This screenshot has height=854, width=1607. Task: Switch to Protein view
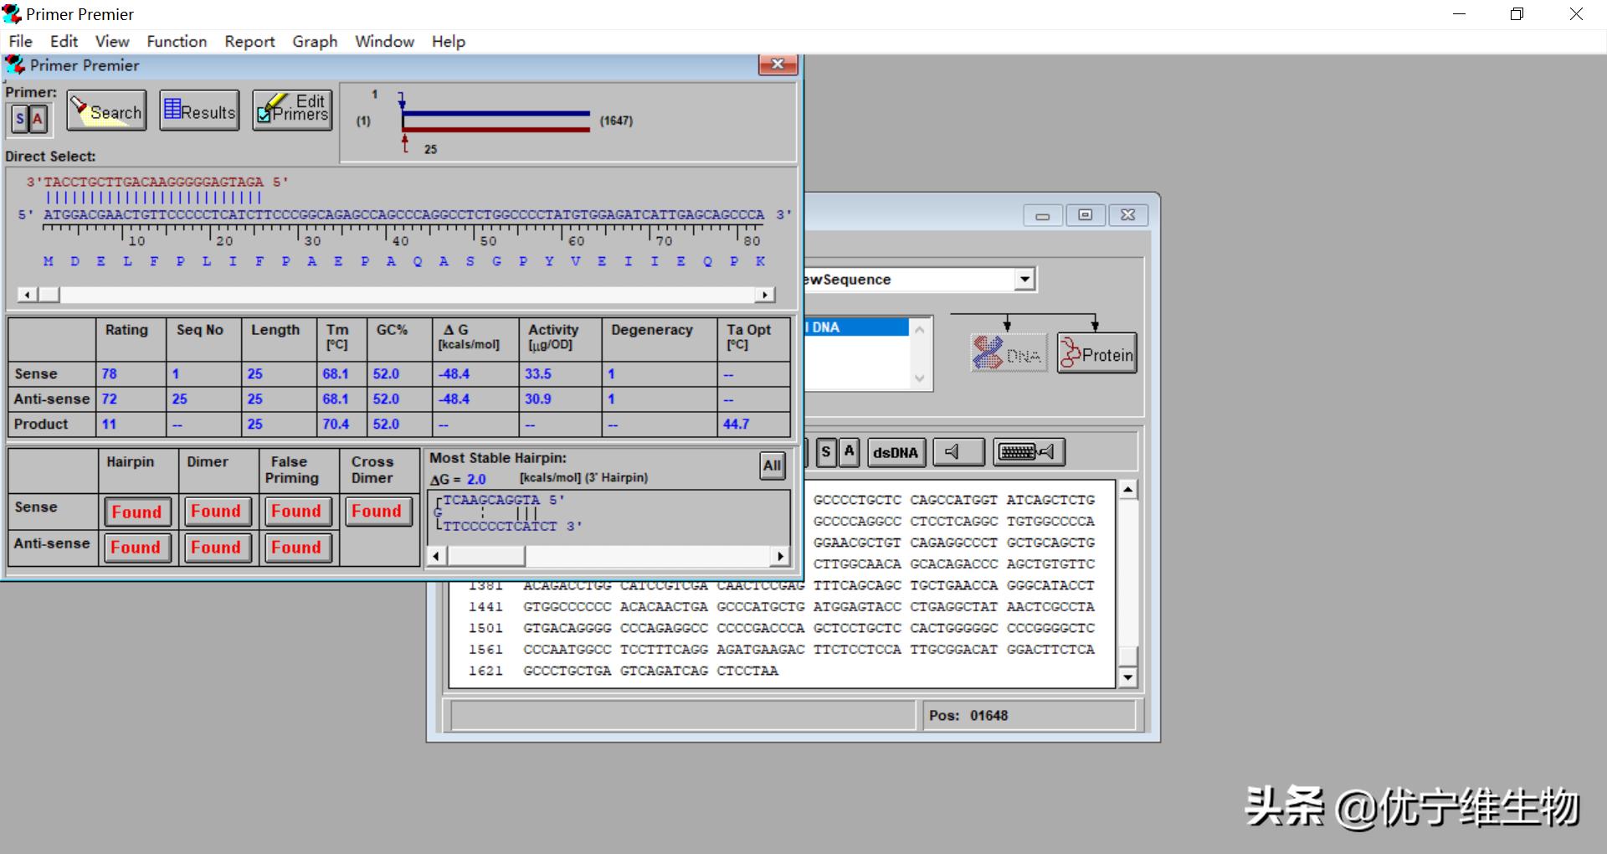click(x=1096, y=353)
